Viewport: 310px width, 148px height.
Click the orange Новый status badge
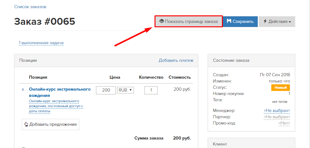click(x=280, y=88)
